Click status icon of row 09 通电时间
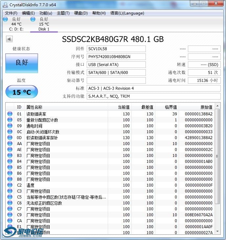Screen dimensions: 226x240 [10, 126]
